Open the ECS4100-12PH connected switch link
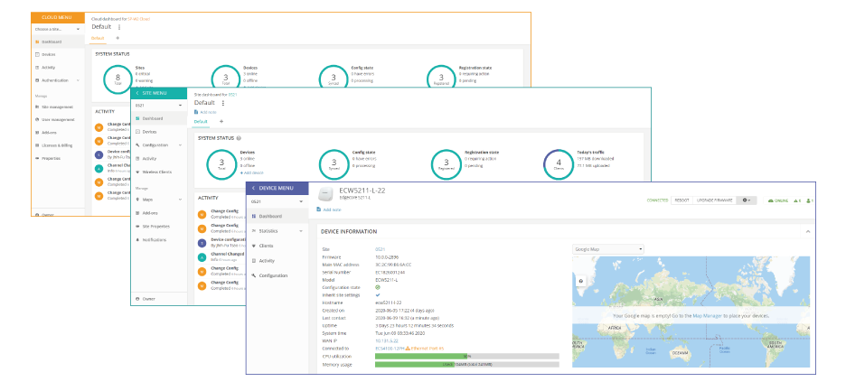846x391 pixels. [x=389, y=349]
